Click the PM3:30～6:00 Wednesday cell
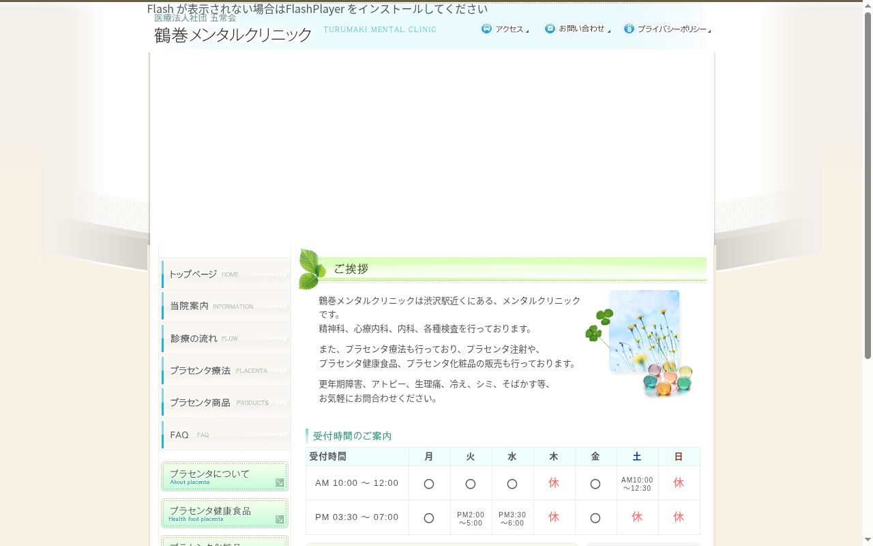 pyautogui.click(x=512, y=517)
